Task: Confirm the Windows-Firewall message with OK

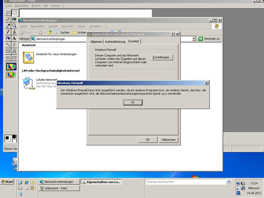Action: 133,102
